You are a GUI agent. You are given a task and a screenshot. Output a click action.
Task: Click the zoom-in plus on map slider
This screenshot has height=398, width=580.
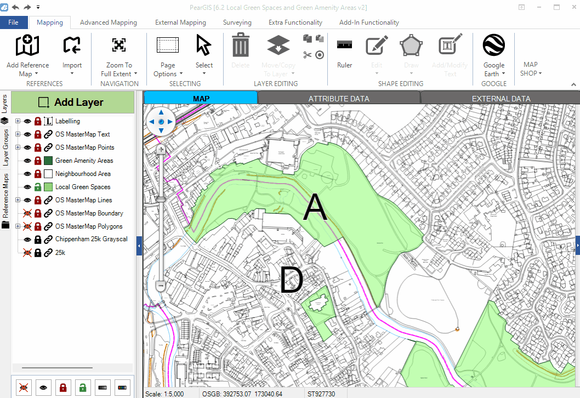click(161, 150)
